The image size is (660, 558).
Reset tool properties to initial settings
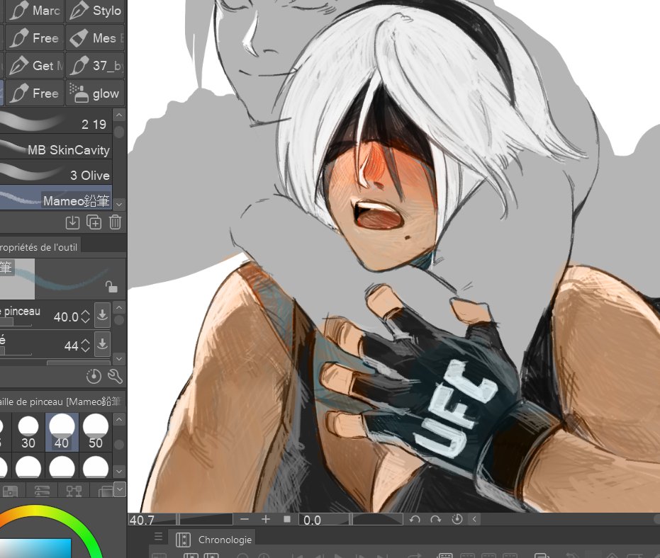94,376
